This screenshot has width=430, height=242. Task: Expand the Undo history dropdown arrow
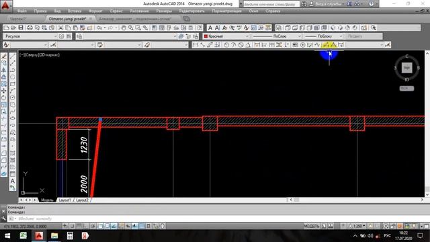[x=105, y=28]
